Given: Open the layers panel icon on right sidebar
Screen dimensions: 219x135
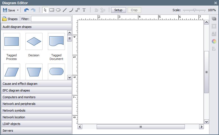Looking at the screenshot, I should (214, 19).
